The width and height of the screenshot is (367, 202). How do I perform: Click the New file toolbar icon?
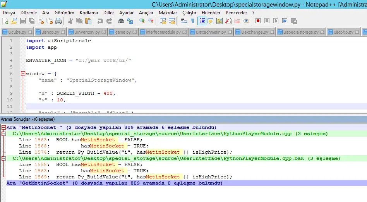point(5,21)
